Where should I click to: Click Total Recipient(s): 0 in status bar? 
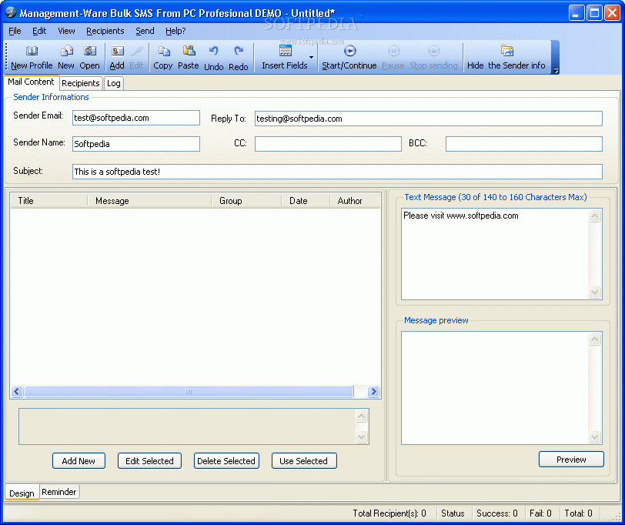(x=389, y=513)
